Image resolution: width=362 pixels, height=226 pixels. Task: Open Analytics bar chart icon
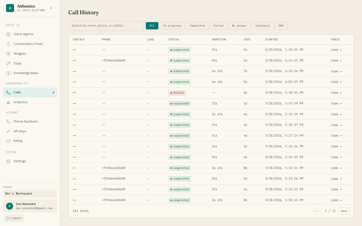click(8, 102)
